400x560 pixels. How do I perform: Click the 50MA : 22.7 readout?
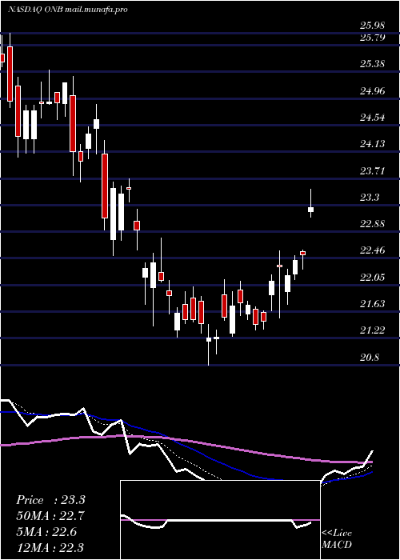pyautogui.click(x=50, y=516)
